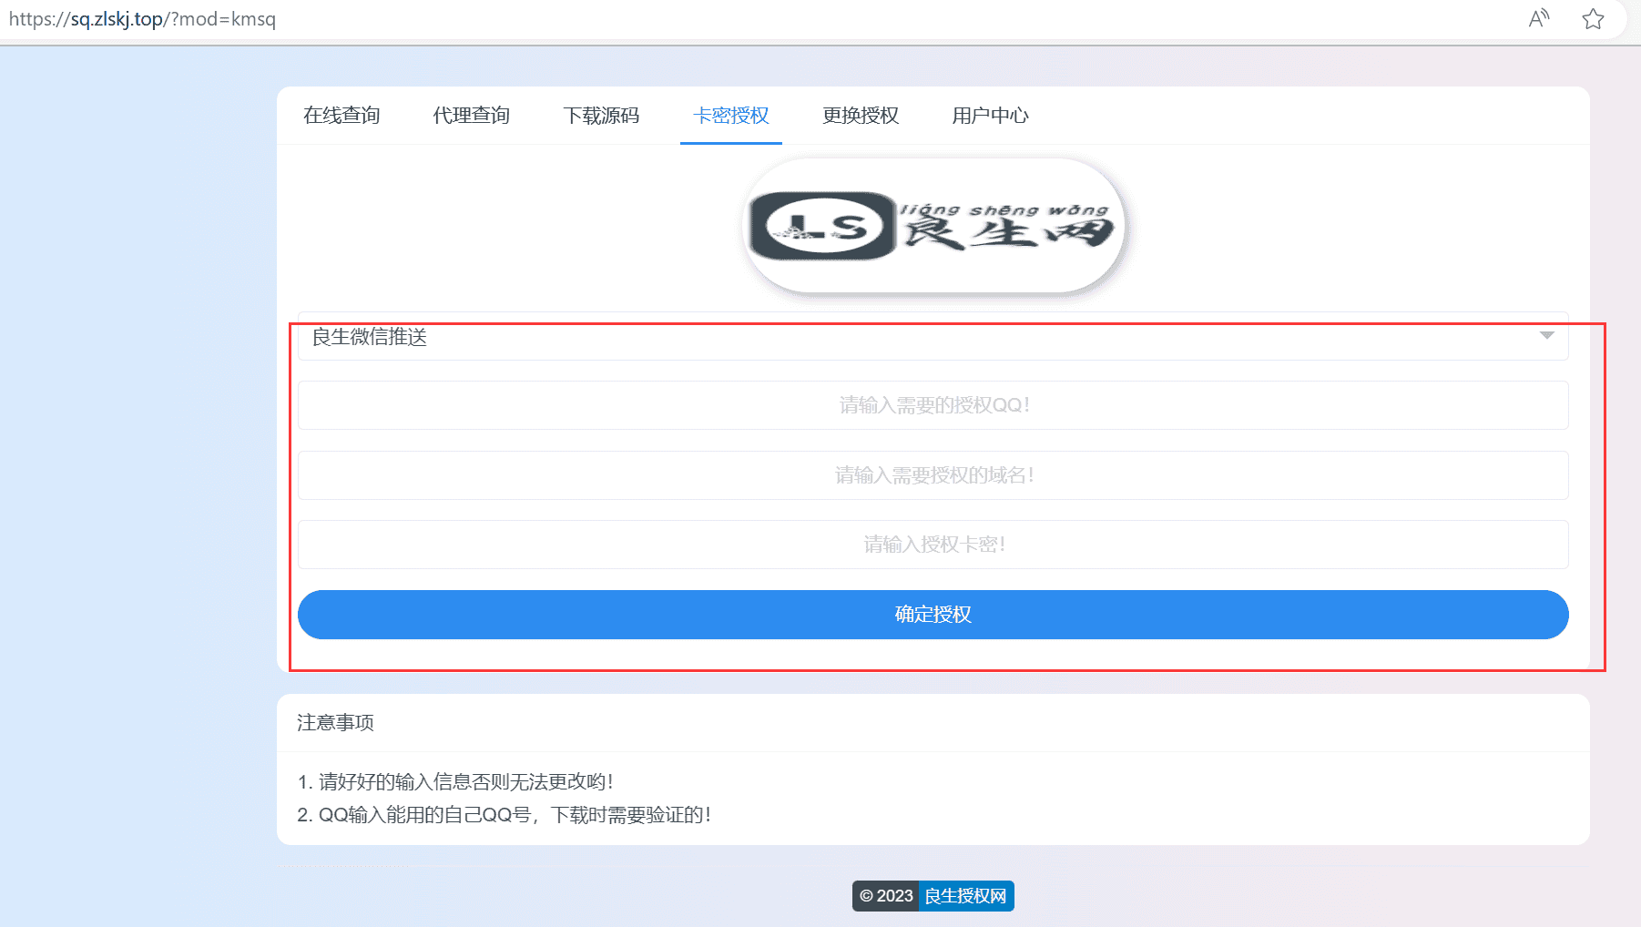Select the 卡密授权 navigation item

(x=730, y=116)
